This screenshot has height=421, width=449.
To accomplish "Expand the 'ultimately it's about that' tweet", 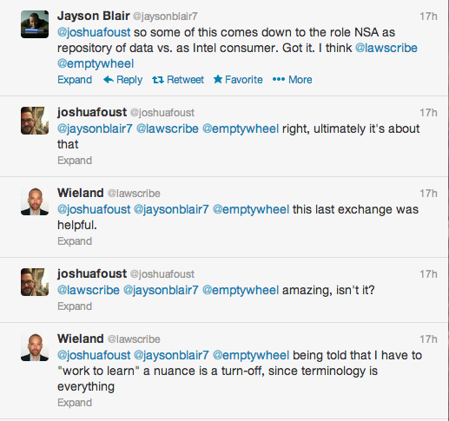I will pyautogui.click(x=75, y=161).
